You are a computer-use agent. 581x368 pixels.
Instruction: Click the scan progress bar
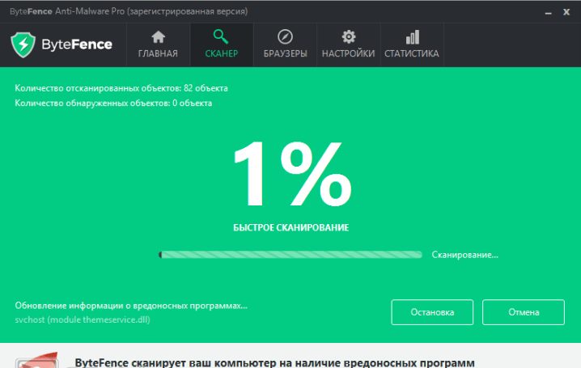point(290,254)
